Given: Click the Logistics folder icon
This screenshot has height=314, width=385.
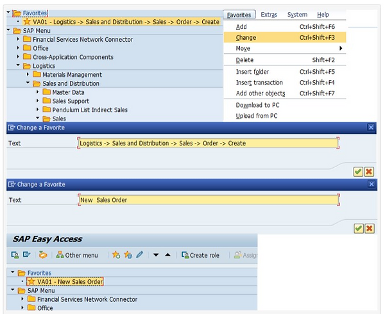Looking at the screenshot, I should click(x=27, y=66).
